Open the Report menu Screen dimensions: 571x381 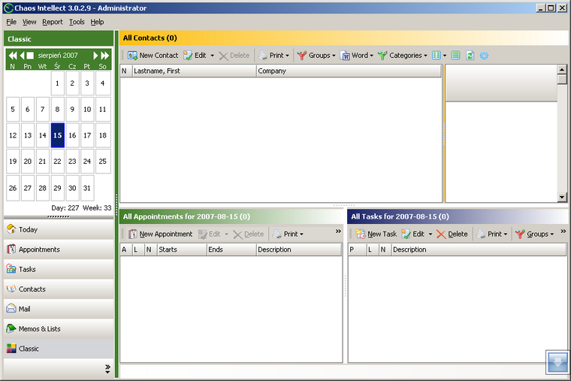[x=53, y=22]
